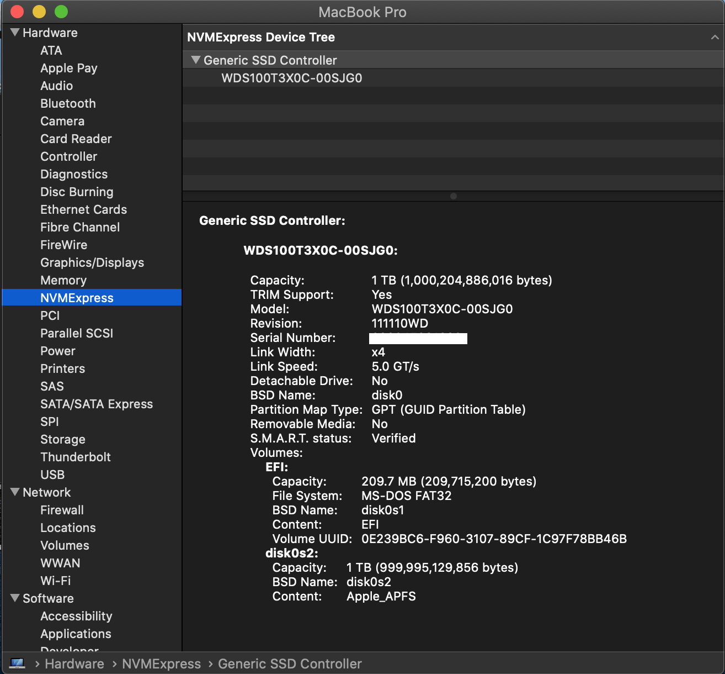Viewport: 725px width, 674px height.
Task: Select Locations under Network
Action: pos(68,528)
